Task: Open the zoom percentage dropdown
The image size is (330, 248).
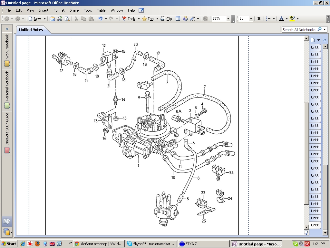Action: tap(228, 19)
